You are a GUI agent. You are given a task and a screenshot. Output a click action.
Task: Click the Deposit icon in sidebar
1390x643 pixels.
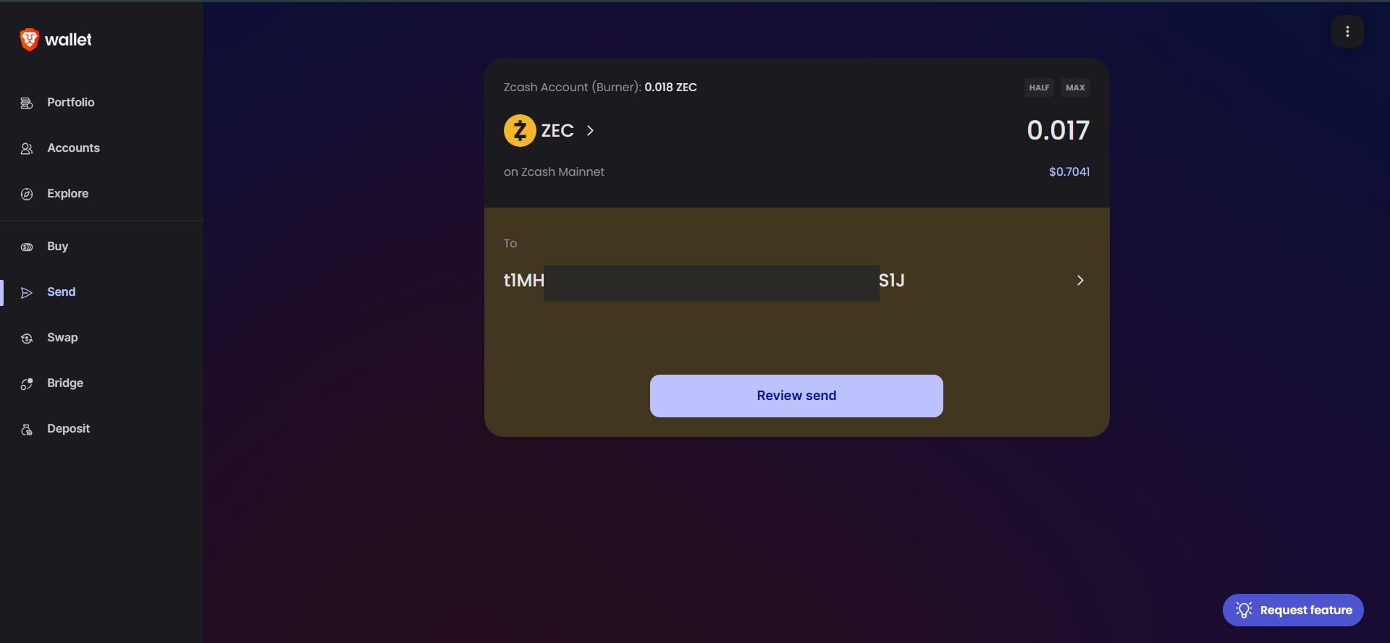coord(27,429)
